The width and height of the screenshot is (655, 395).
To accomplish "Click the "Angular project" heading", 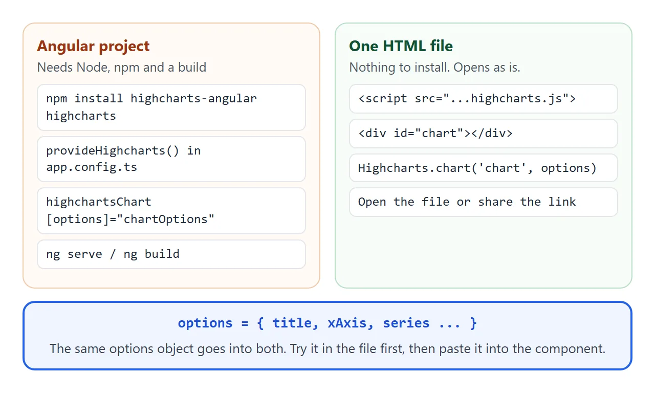I will (93, 46).
